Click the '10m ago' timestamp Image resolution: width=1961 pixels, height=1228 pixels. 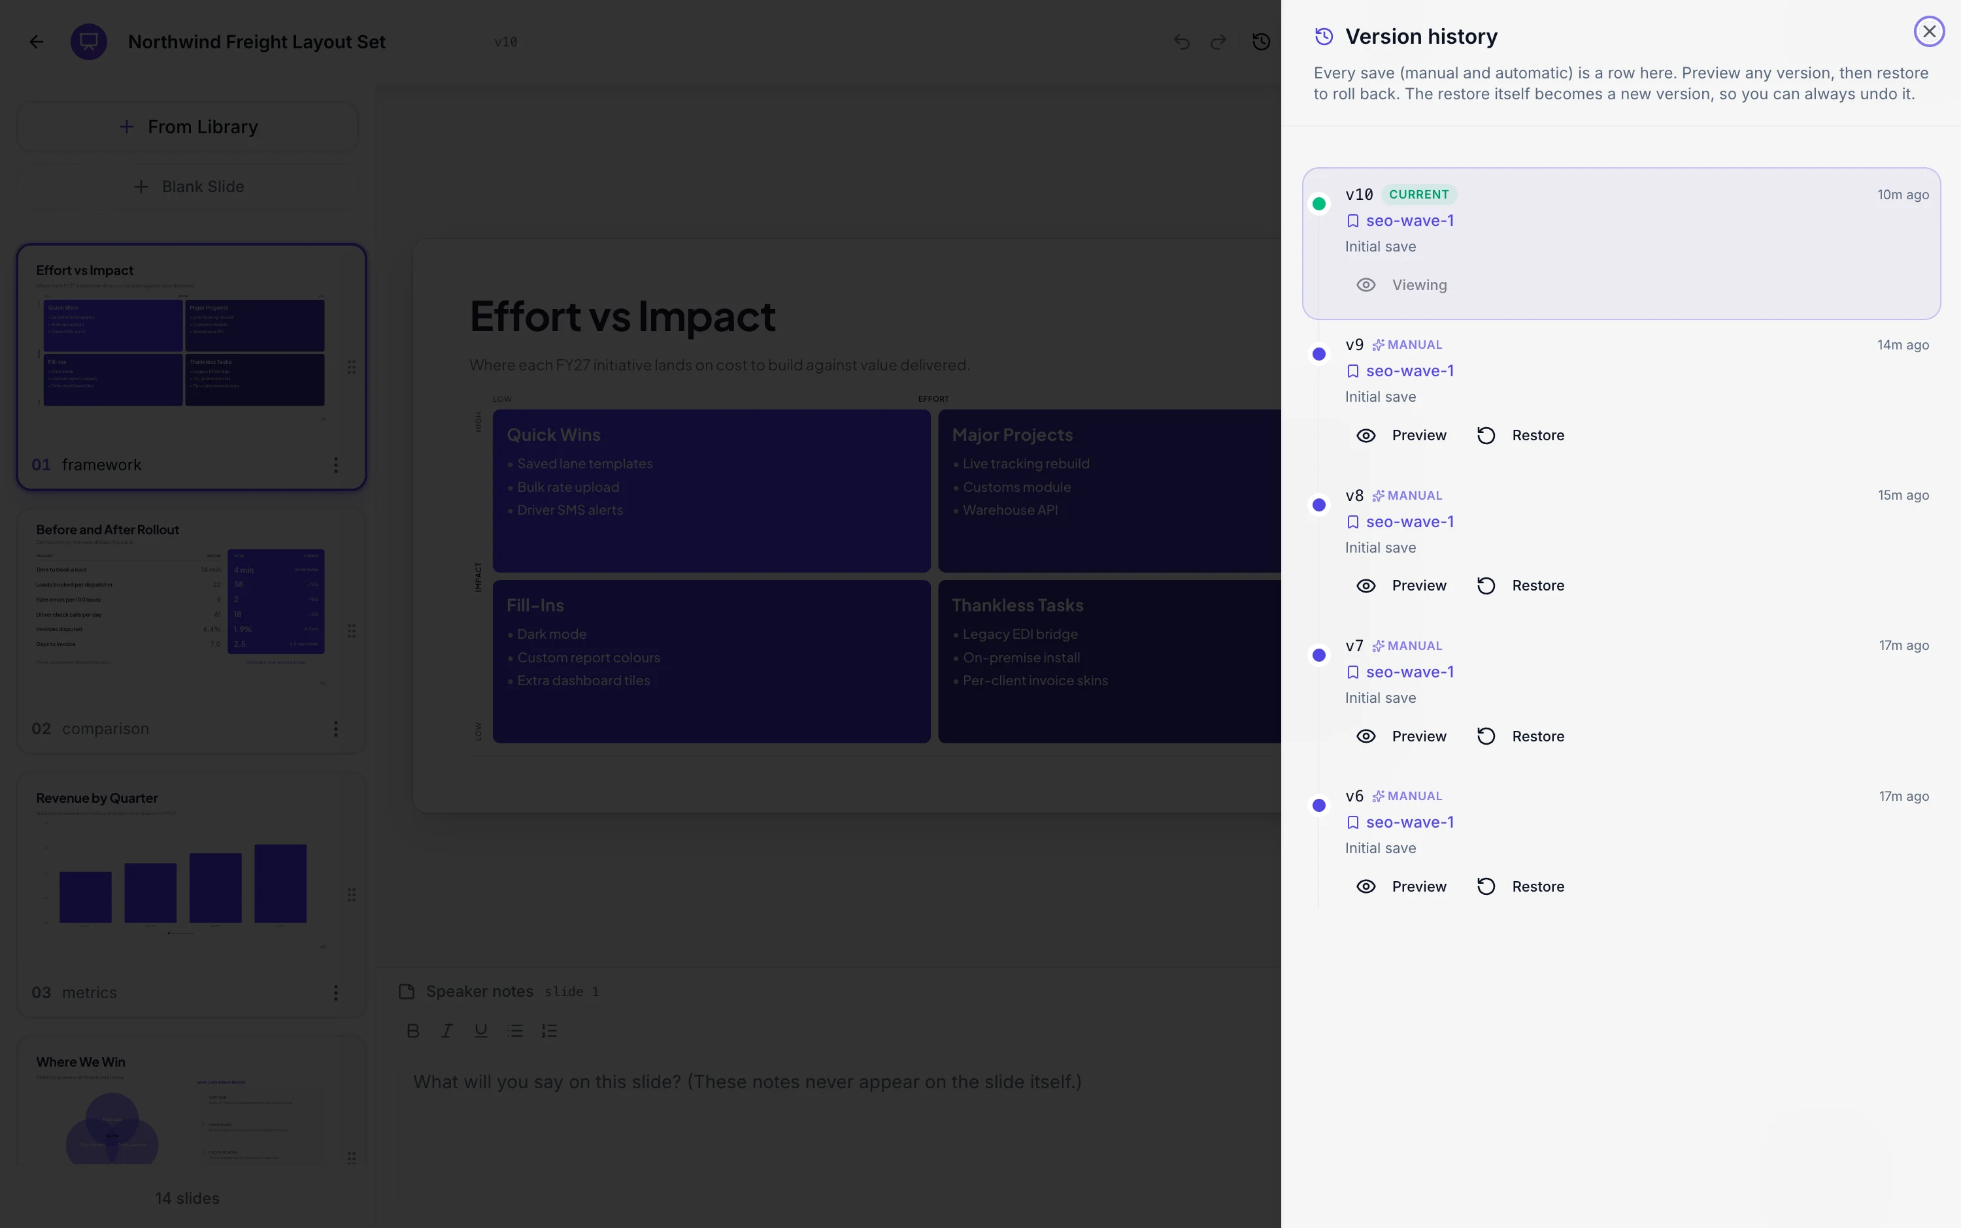tap(1902, 195)
